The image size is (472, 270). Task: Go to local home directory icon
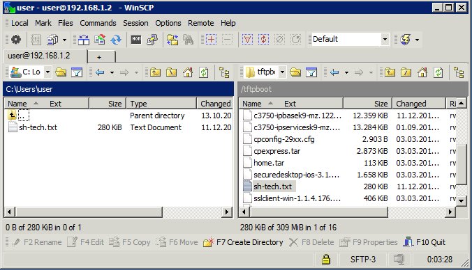[188, 72]
